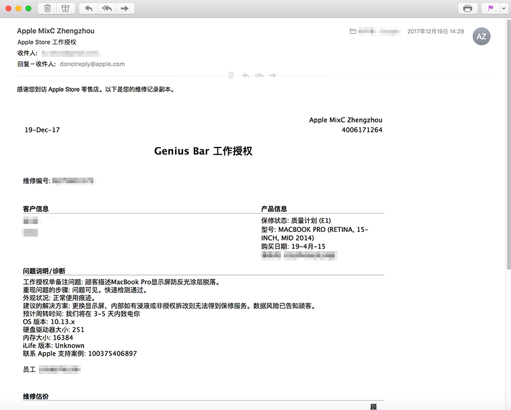The height and width of the screenshot is (410, 511).
Task: Click the 'iLife 版本: Unknown' line
Action: (53, 345)
